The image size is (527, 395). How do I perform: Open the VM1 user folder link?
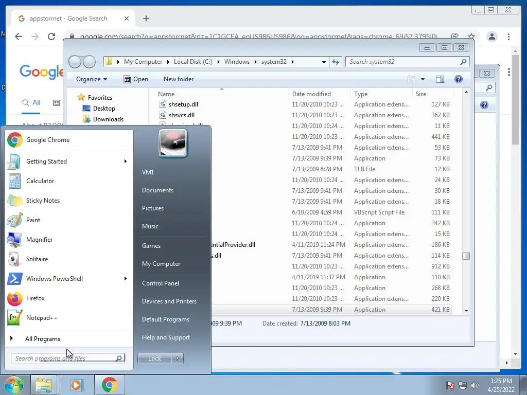[x=148, y=172]
